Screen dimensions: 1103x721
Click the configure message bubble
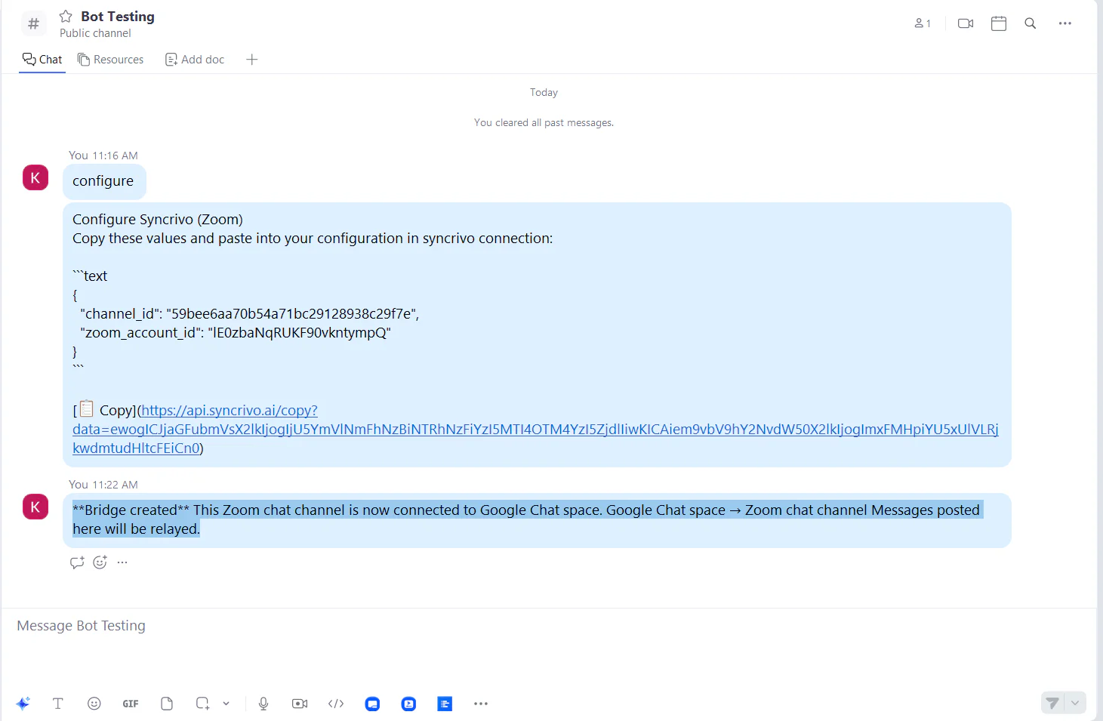[104, 182]
